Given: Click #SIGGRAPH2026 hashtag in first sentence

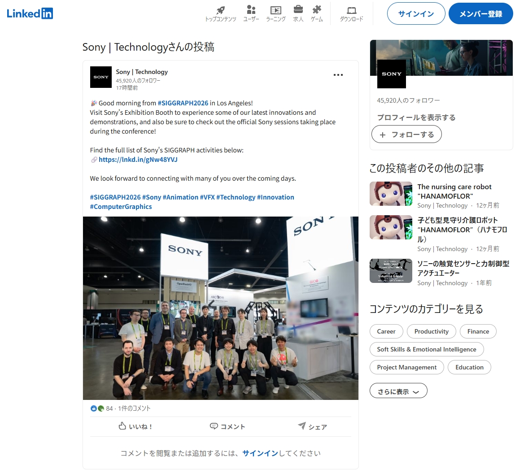Looking at the screenshot, I should tap(183, 103).
